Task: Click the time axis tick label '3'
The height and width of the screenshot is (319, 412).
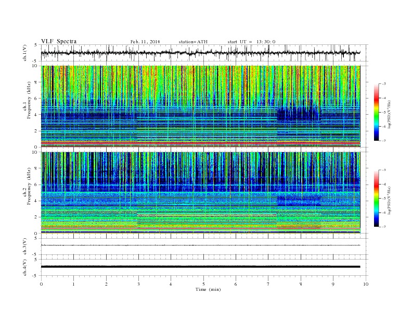Action: (138, 284)
